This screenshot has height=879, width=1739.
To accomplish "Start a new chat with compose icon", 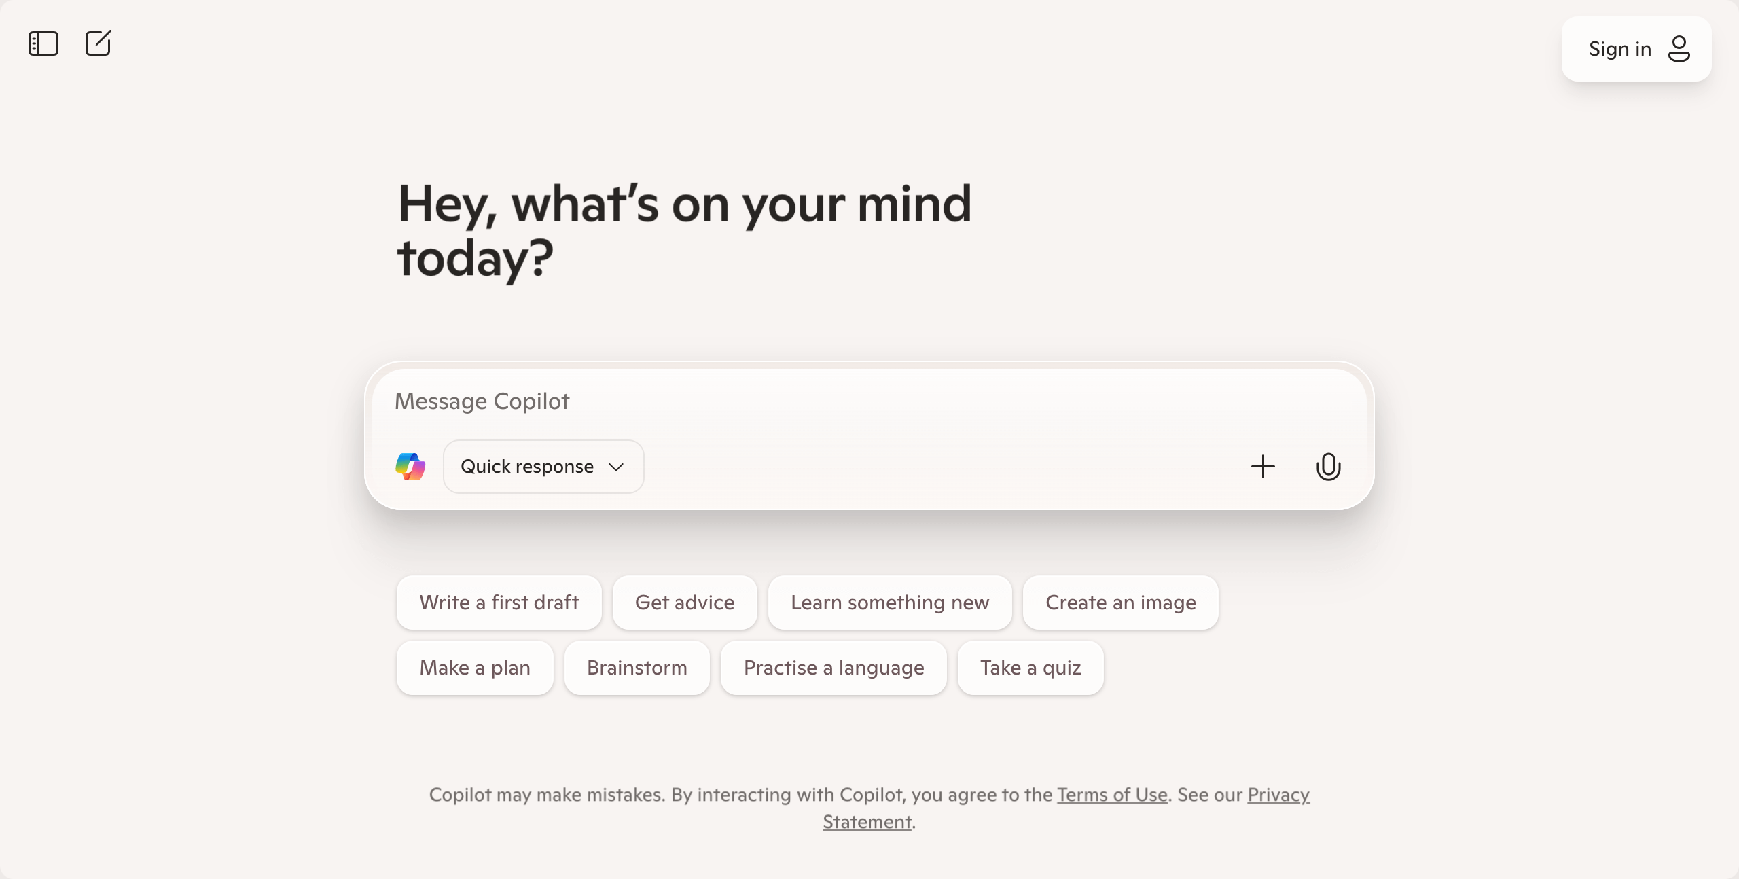I will (x=98, y=43).
